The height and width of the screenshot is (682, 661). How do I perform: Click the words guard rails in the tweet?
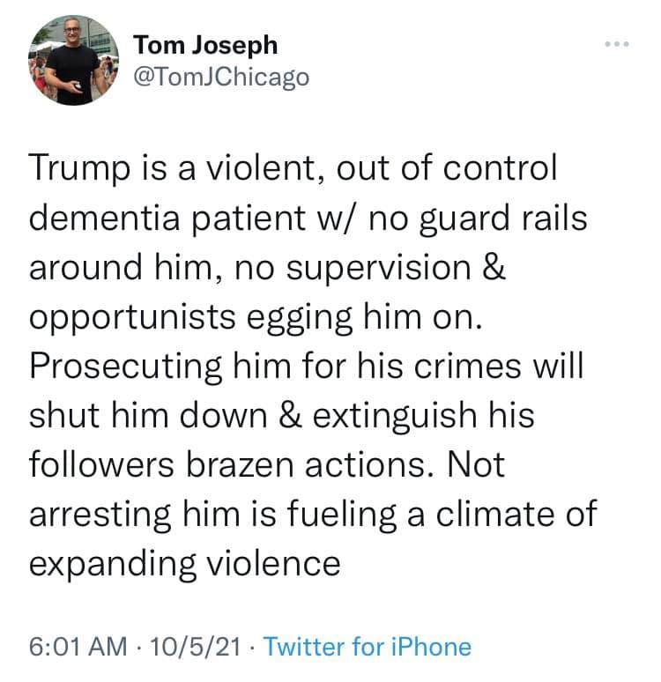(x=503, y=219)
